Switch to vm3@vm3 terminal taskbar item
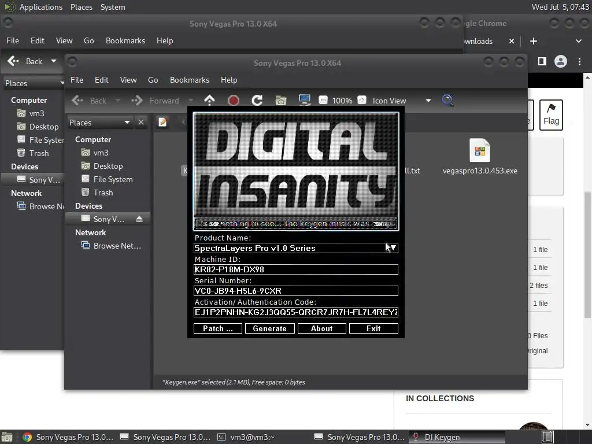The width and height of the screenshot is (592, 444). point(246,437)
